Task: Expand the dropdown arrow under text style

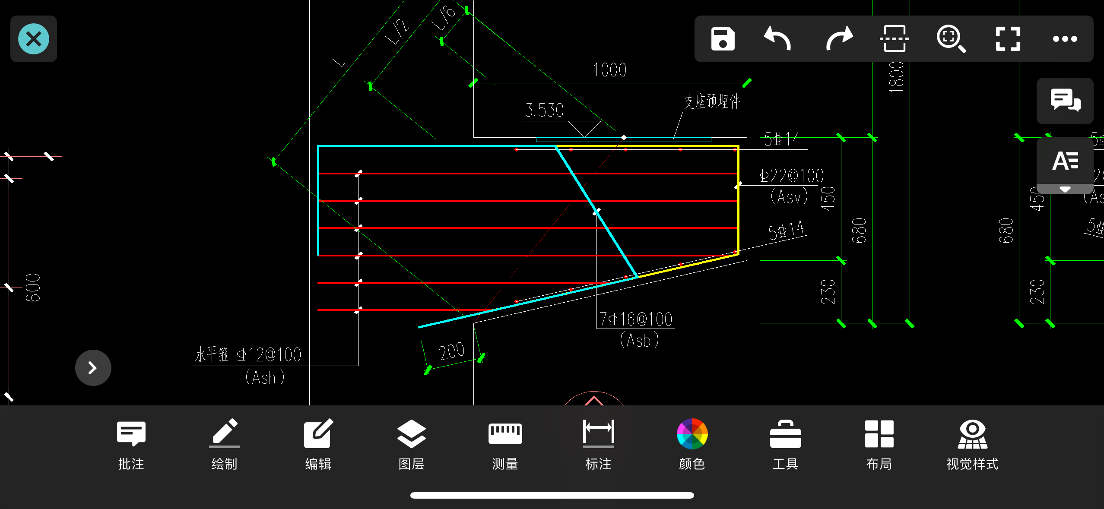Action: click(x=1065, y=189)
